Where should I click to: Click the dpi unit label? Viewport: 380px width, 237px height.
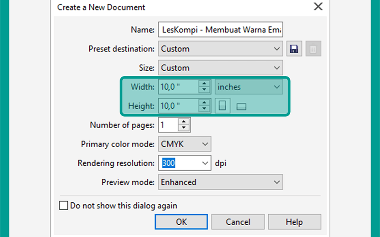[x=220, y=163]
